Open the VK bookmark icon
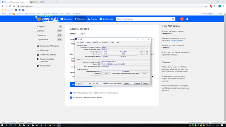 pos(16,10)
